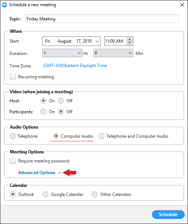
Task: Set Participants video to On
Action: [x=43, y=112]
